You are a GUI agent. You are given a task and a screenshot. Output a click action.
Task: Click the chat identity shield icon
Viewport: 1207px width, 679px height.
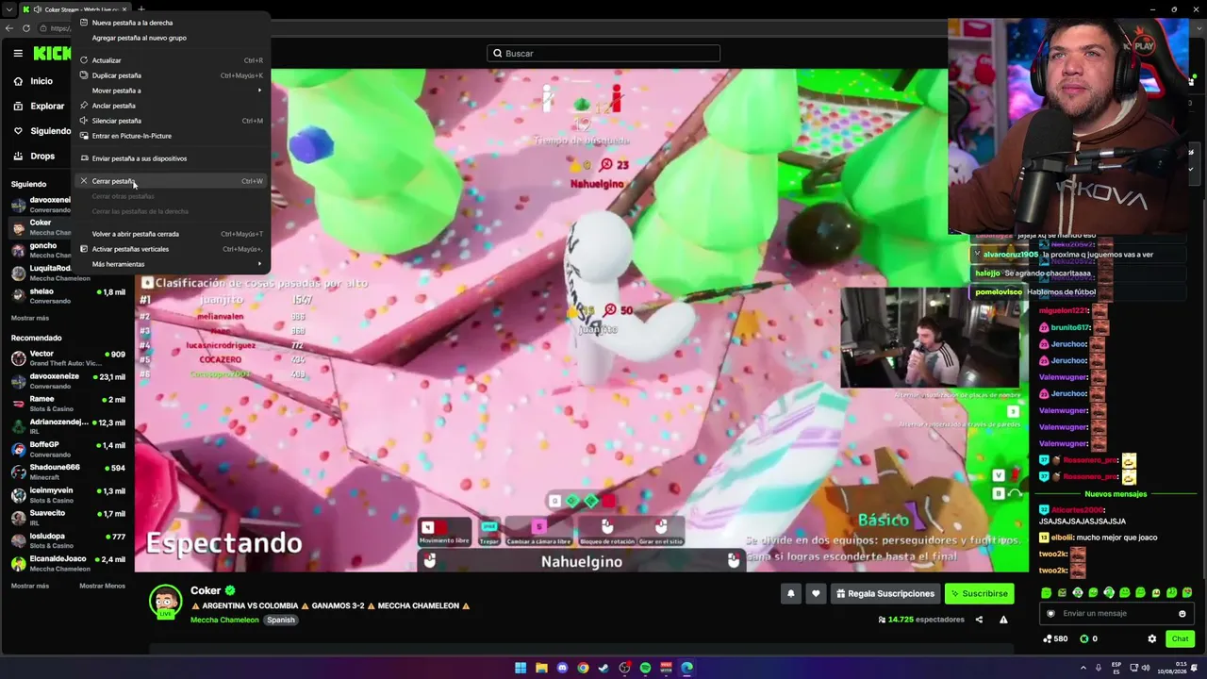click(x=1051, y=614)
